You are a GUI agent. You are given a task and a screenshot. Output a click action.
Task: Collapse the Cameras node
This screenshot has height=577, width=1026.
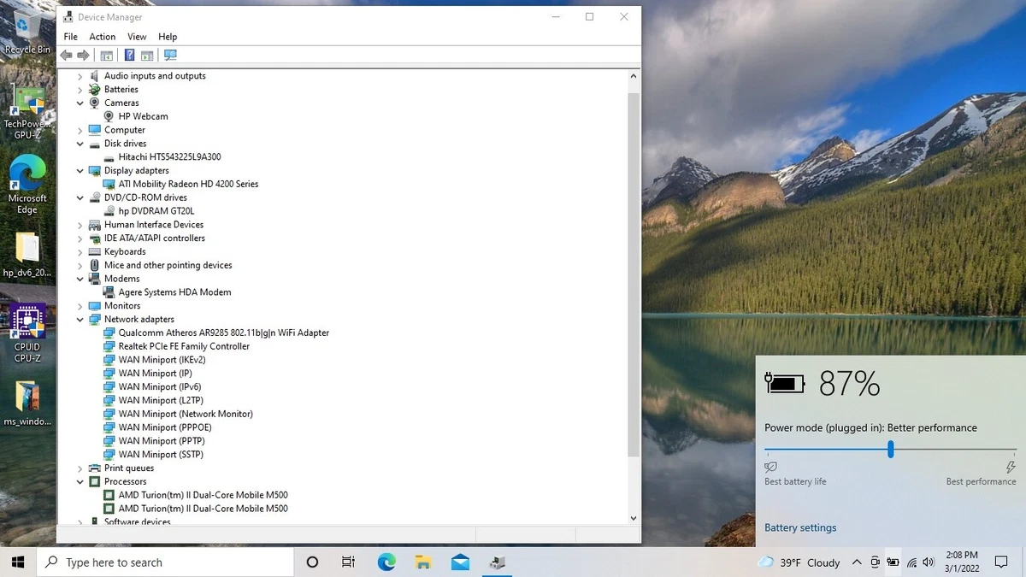point(80,103)
